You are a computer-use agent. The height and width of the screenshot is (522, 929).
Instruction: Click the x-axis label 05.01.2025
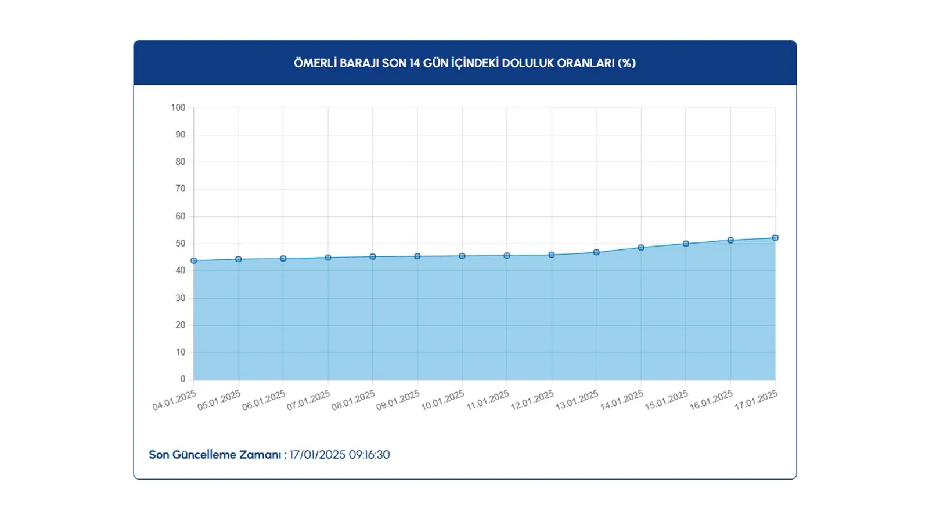coord(219,400)
